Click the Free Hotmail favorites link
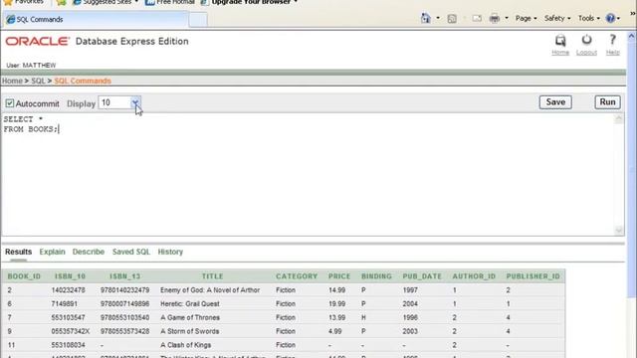 point(170,2)
